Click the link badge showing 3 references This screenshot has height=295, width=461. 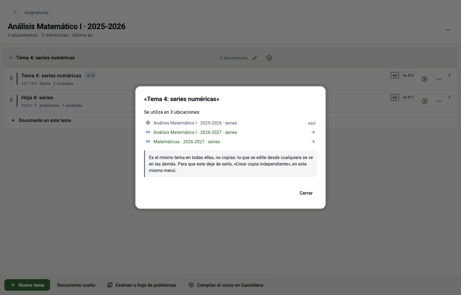pos(90,76)
